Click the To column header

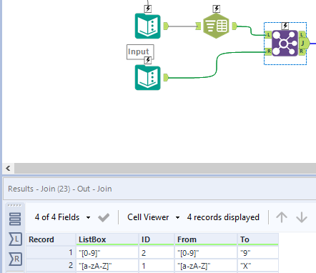click(258, 239)
